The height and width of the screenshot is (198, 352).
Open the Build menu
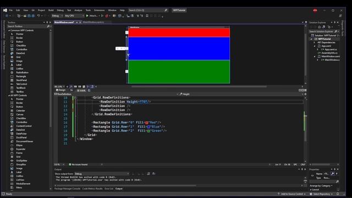(x=51, y=10)
